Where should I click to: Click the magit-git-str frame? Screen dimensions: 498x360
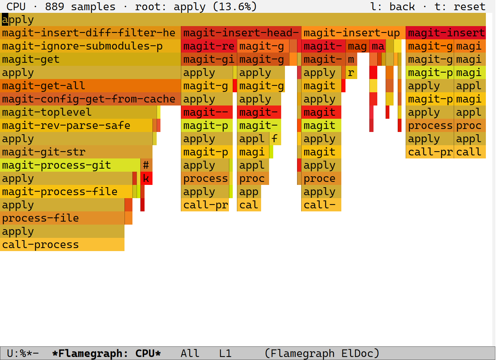coord(76,152)
